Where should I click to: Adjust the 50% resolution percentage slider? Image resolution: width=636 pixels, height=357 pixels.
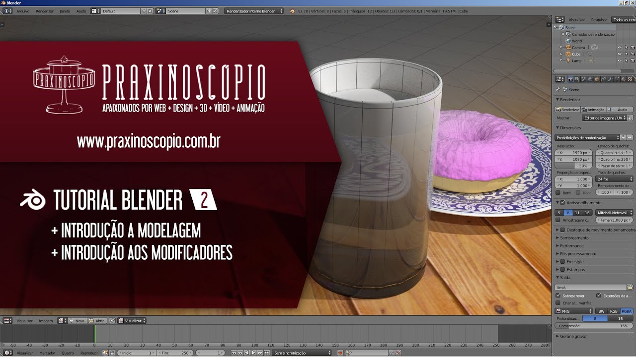(x=574, y=166)
